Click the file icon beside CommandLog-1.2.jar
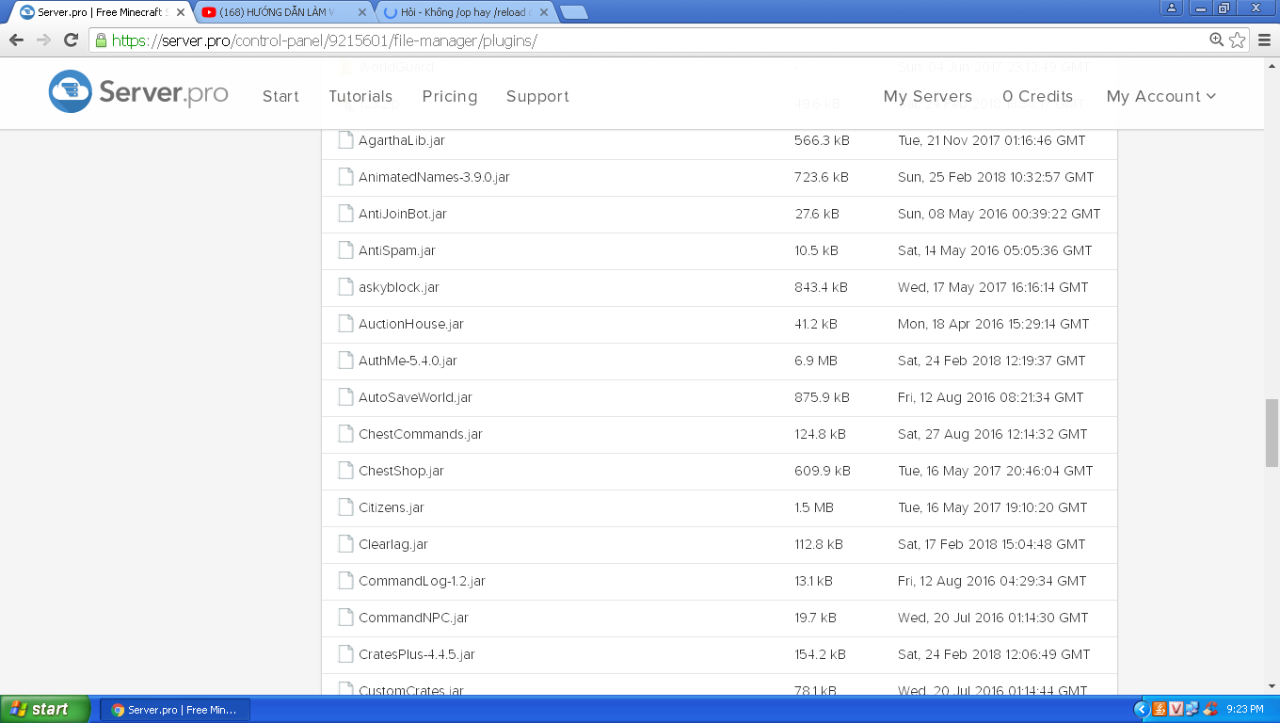 [x=346, y=581]
